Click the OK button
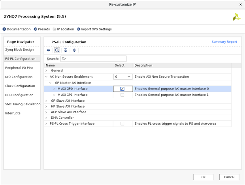Image resolution: width=245 pixels, height=185 pixels. pos(203,177)
